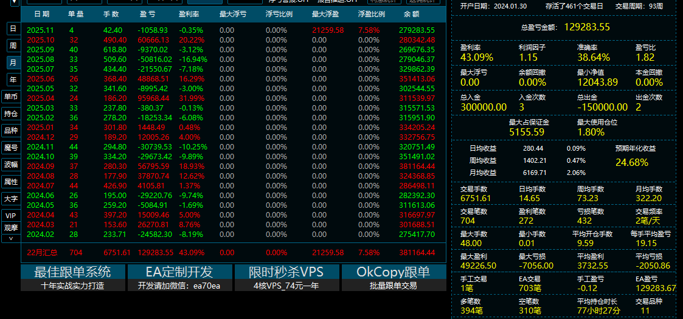Click the 十年实战实力打造 caption
Viewport: 683px width, 319px height.
[x=73, y=286]
